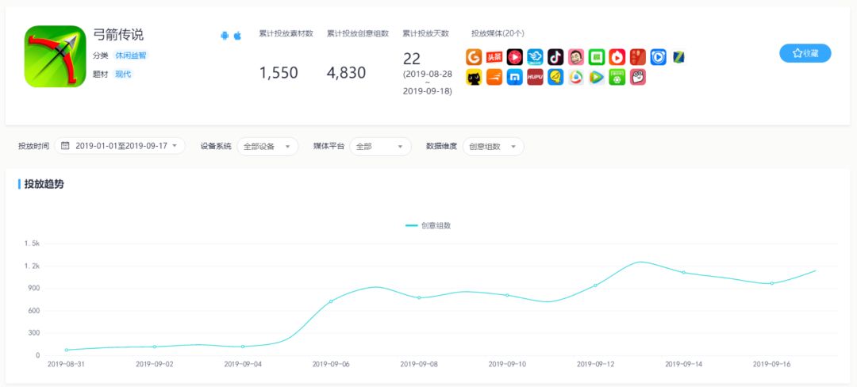Click the 弓箭传说 bow game thumbnail

56,56
